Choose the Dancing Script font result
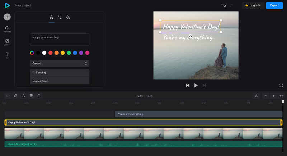287x156 pixels. [x=60, y=81]
